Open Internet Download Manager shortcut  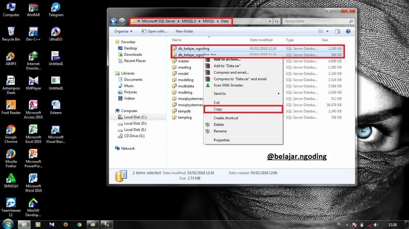[33, 61]
